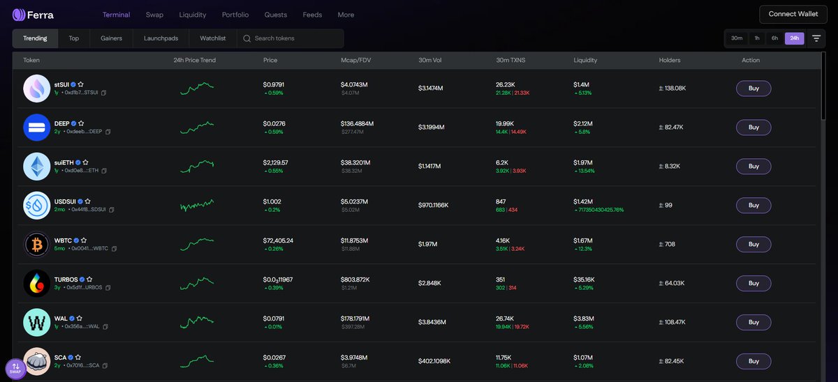Open the suiETH token logo
The height and width of the screenshot is (382, 838).
point(36,167)
